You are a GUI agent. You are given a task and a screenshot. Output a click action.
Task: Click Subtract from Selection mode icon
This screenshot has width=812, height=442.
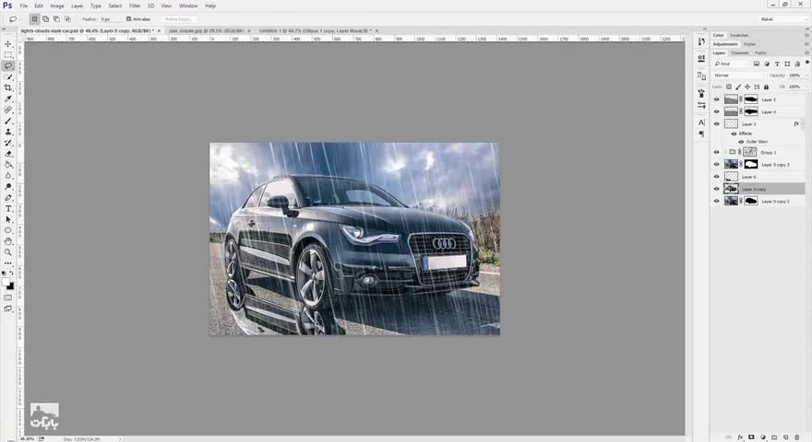56,19
